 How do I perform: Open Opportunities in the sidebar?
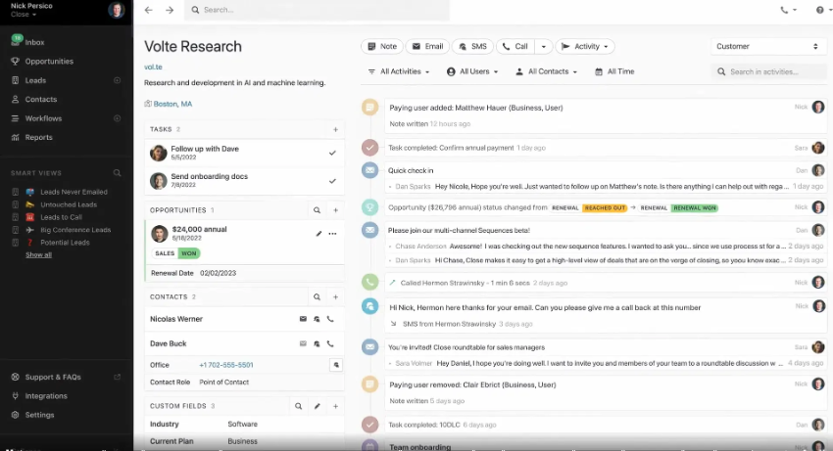tap(49, 62)
